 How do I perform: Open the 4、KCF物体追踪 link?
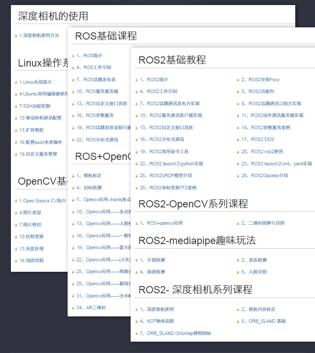tap(157, 321)
